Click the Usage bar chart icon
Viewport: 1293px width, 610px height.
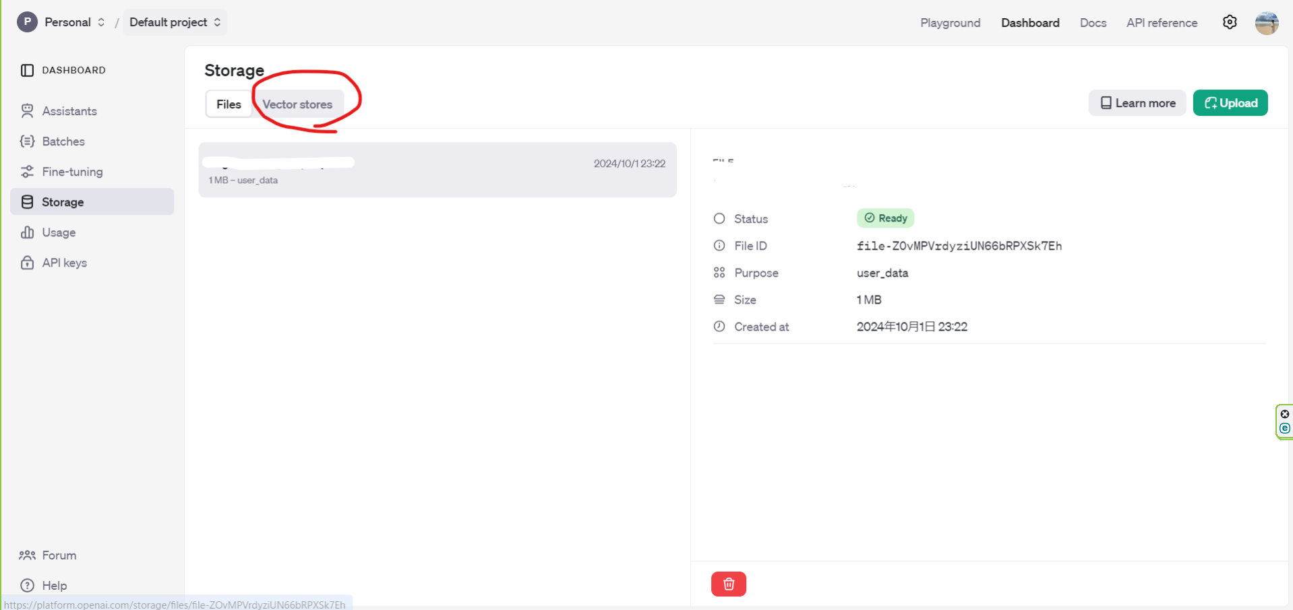point(27,232)
